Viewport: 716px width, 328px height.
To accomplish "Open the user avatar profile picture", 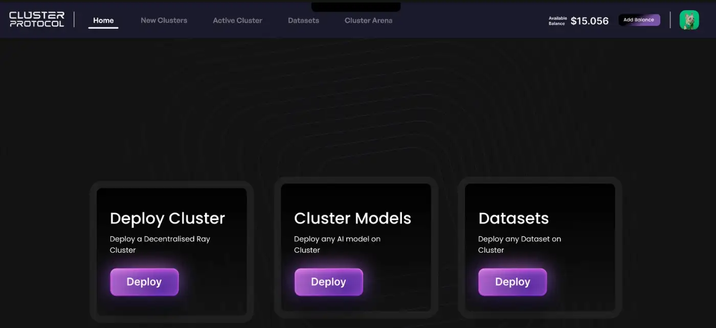I will [x=689, y=20].
